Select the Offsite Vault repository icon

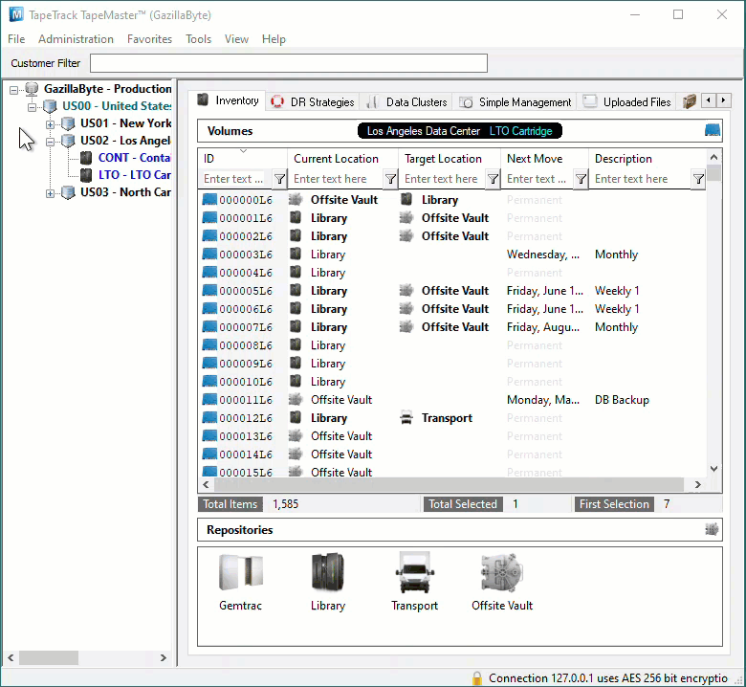coord(502,573)
